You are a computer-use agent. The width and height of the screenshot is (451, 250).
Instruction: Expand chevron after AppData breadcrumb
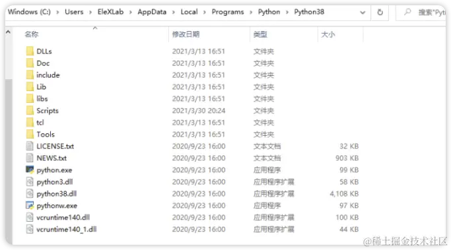click(x=174, y=12)
